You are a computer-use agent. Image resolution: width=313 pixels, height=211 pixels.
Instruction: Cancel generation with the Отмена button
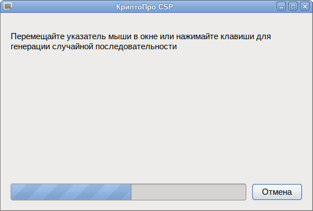click(x=277, y=192)
